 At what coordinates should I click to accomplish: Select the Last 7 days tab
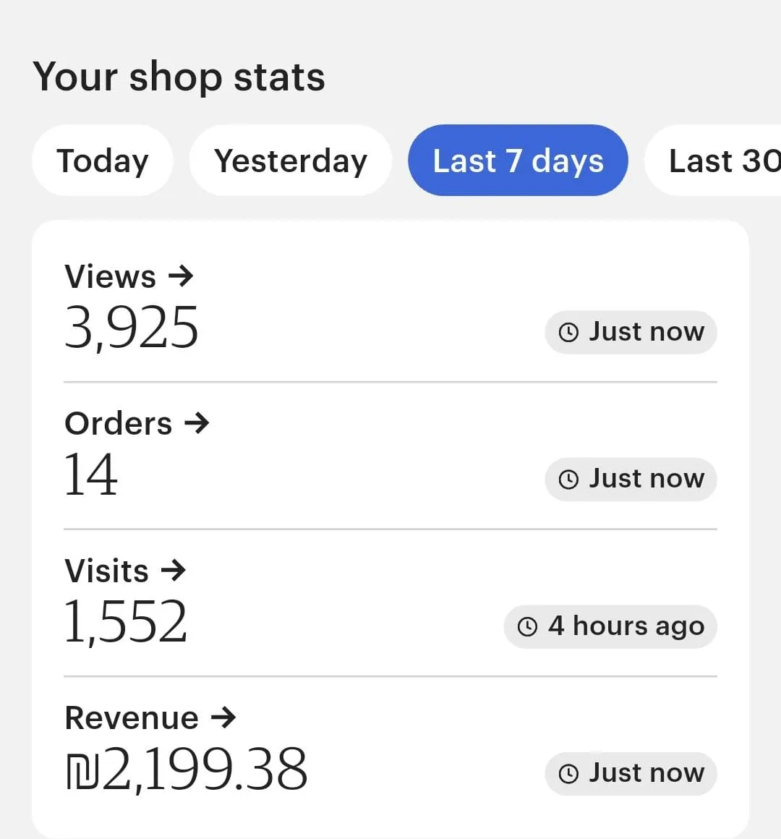tap(518, 161)
